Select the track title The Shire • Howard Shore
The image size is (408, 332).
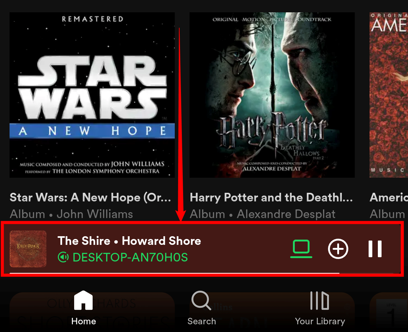pos(129,241)
